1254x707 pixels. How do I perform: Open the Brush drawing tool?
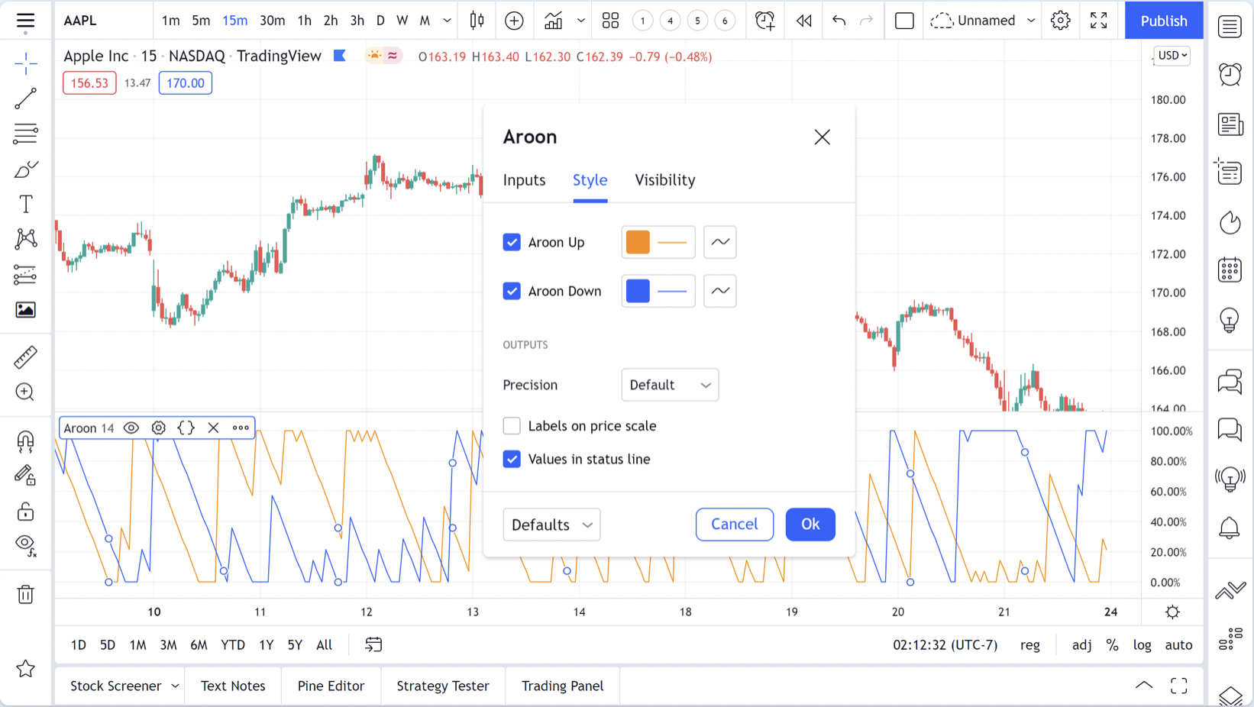pos(25,169)
